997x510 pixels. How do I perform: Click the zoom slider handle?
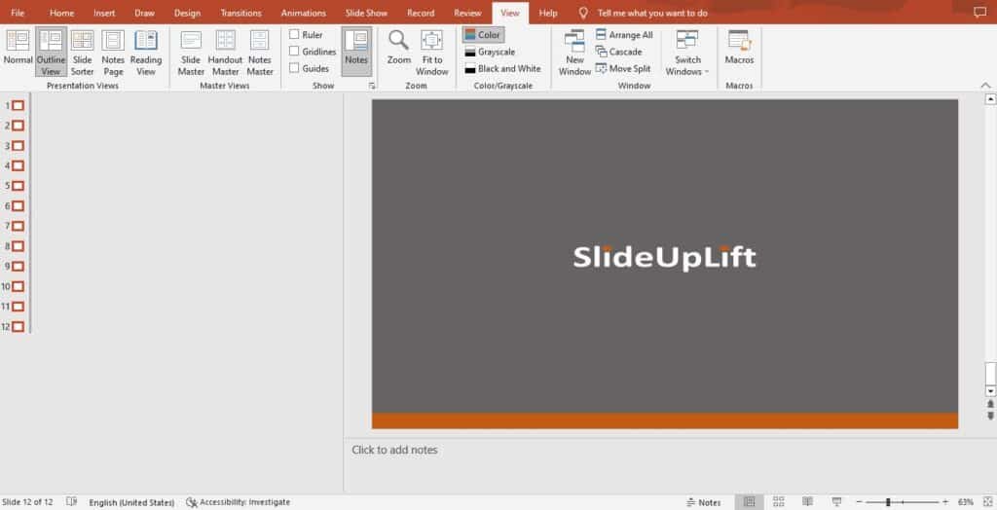click(x=888, y=502)
